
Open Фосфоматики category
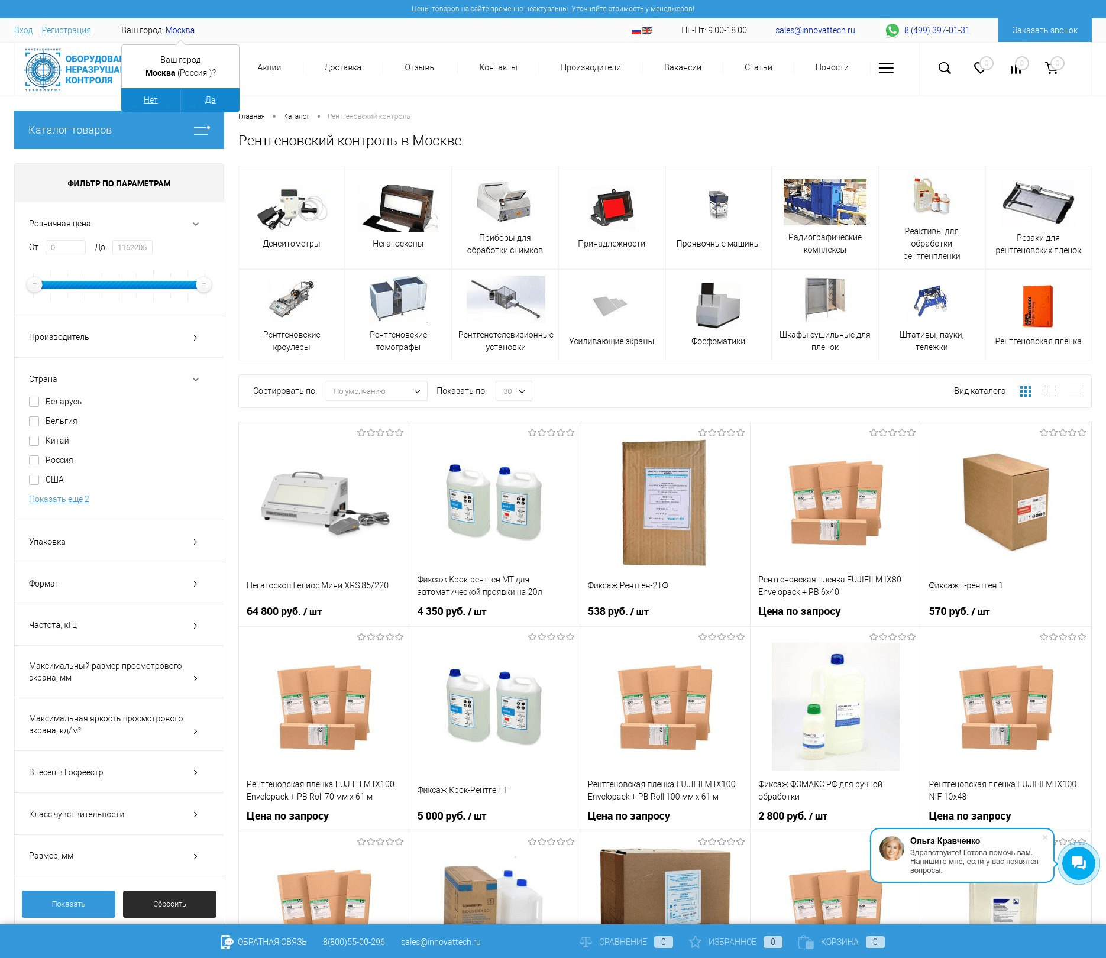point(718,315)
